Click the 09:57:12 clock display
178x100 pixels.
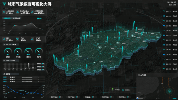(172, 5)
